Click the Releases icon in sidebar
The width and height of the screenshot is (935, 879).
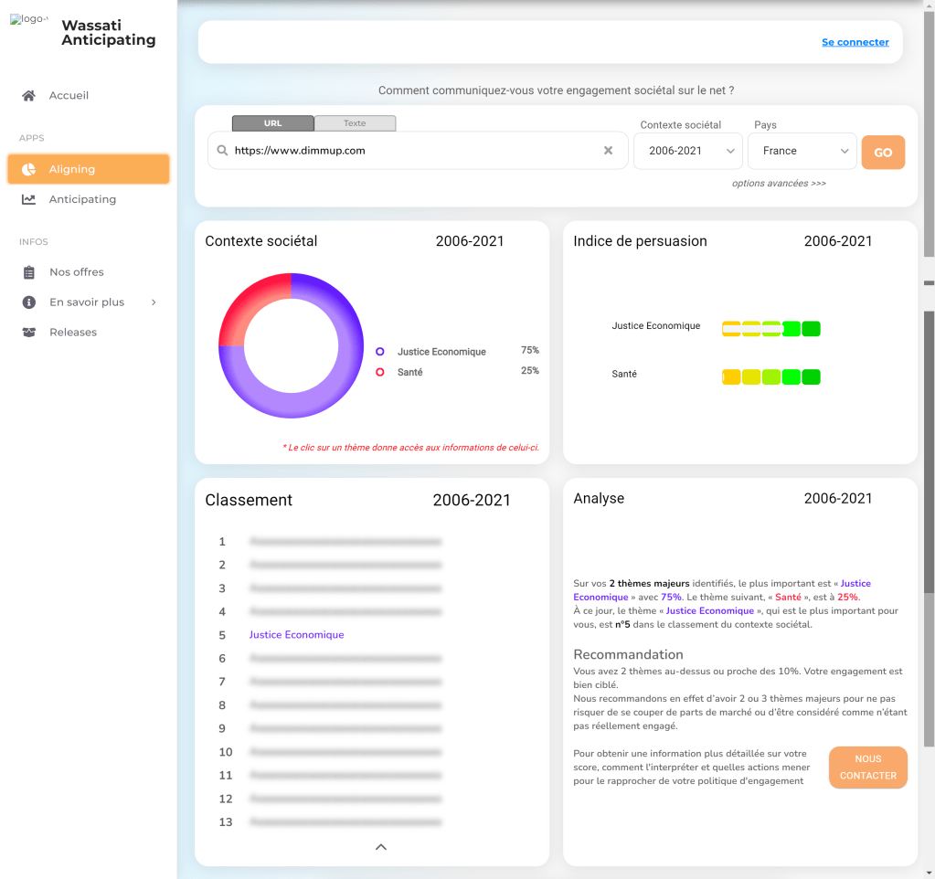coord(28,332)
